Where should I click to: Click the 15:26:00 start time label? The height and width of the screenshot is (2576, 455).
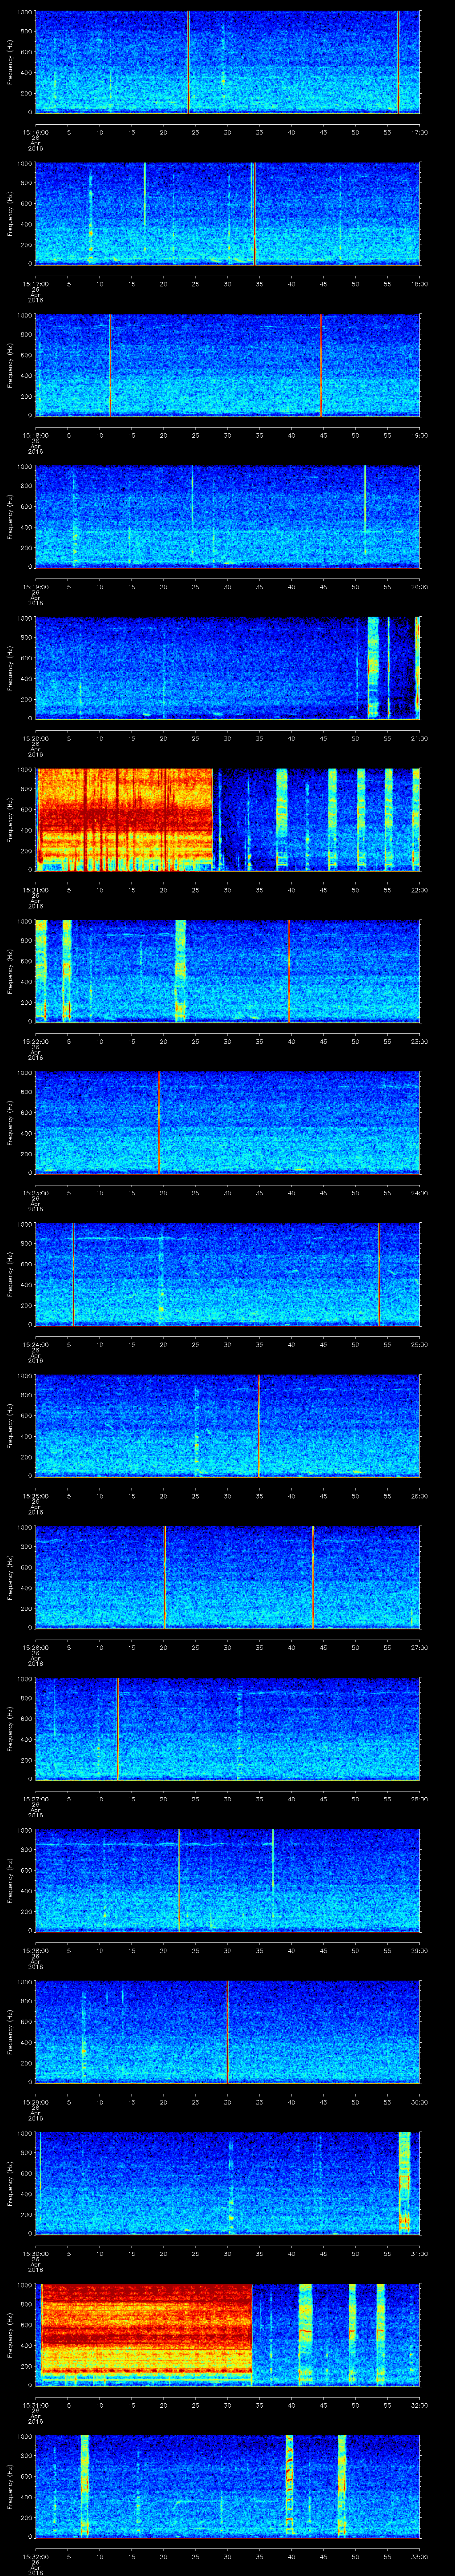36,1647
